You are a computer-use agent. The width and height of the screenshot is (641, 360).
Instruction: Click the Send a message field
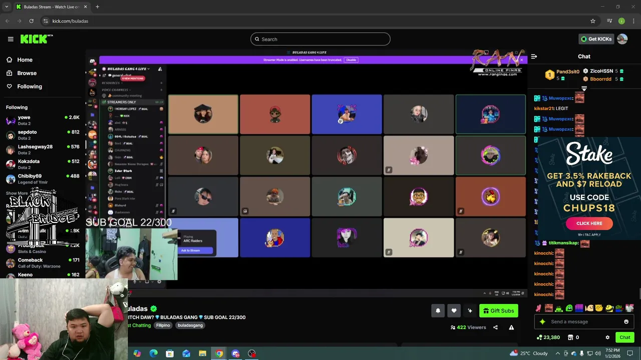pos(584,321)
